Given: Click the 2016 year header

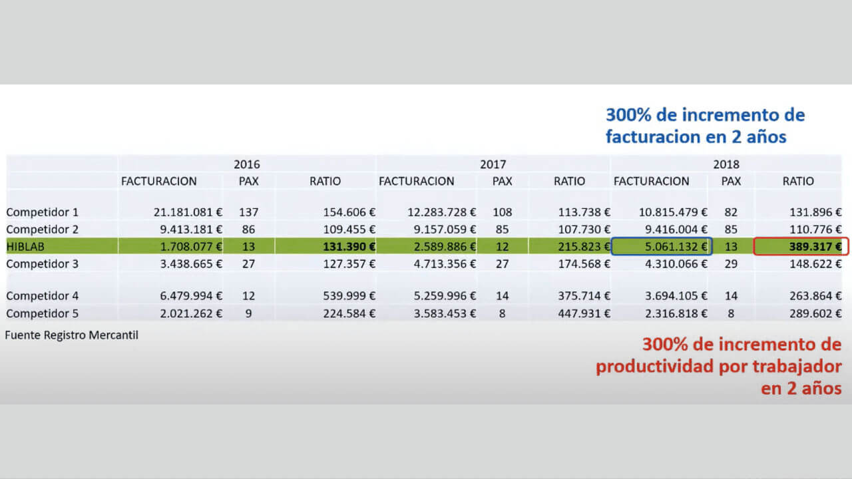Looking at the screenshot, I should [x=247, y=164].
